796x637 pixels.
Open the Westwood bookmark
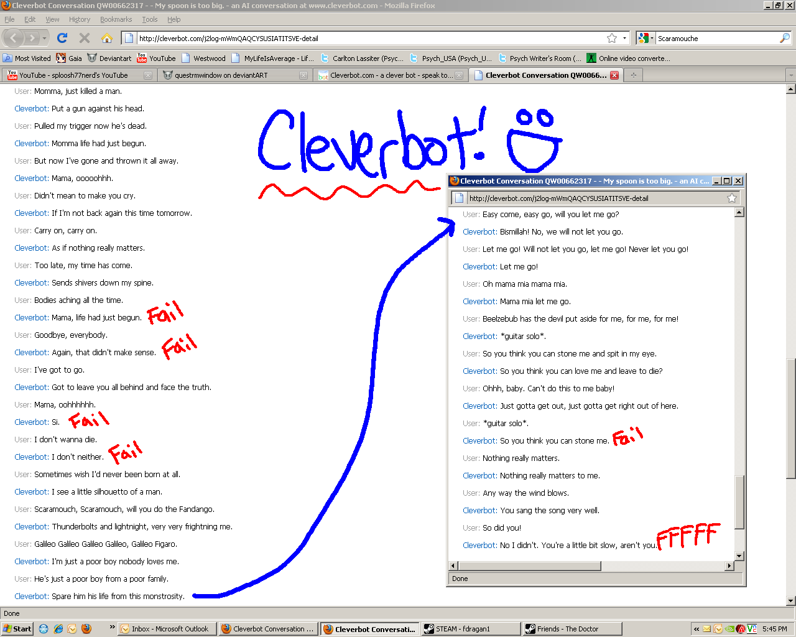pos(203,58)
